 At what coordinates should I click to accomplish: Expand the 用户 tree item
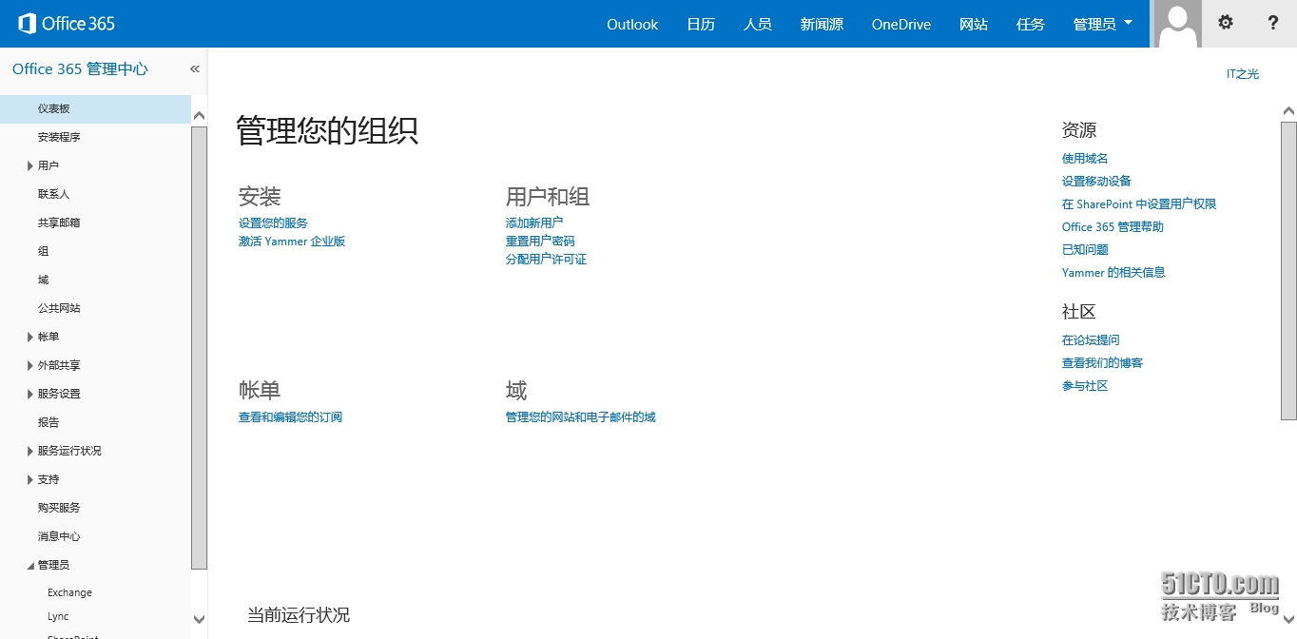pos(30,166)
